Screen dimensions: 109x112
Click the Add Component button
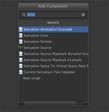(53, 6)
